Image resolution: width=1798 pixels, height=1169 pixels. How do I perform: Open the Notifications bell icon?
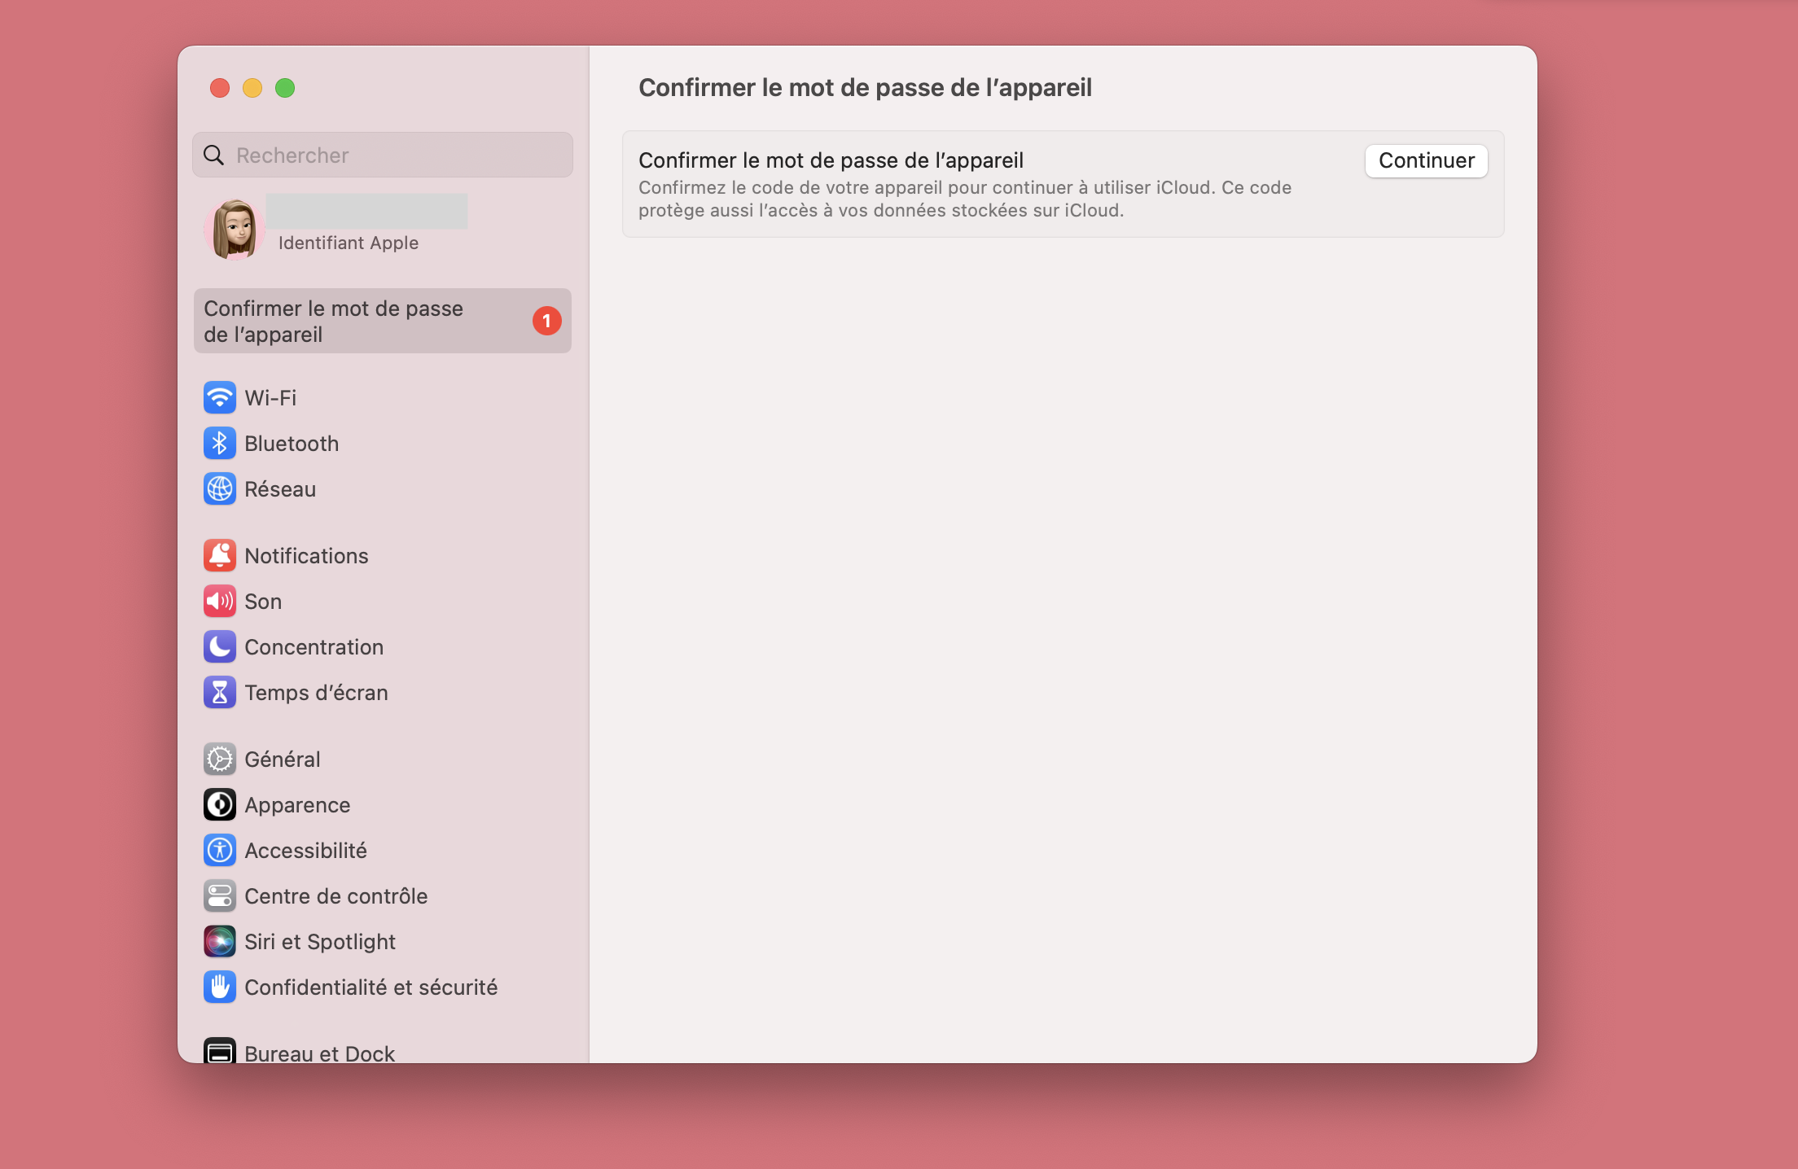point(220,556)
